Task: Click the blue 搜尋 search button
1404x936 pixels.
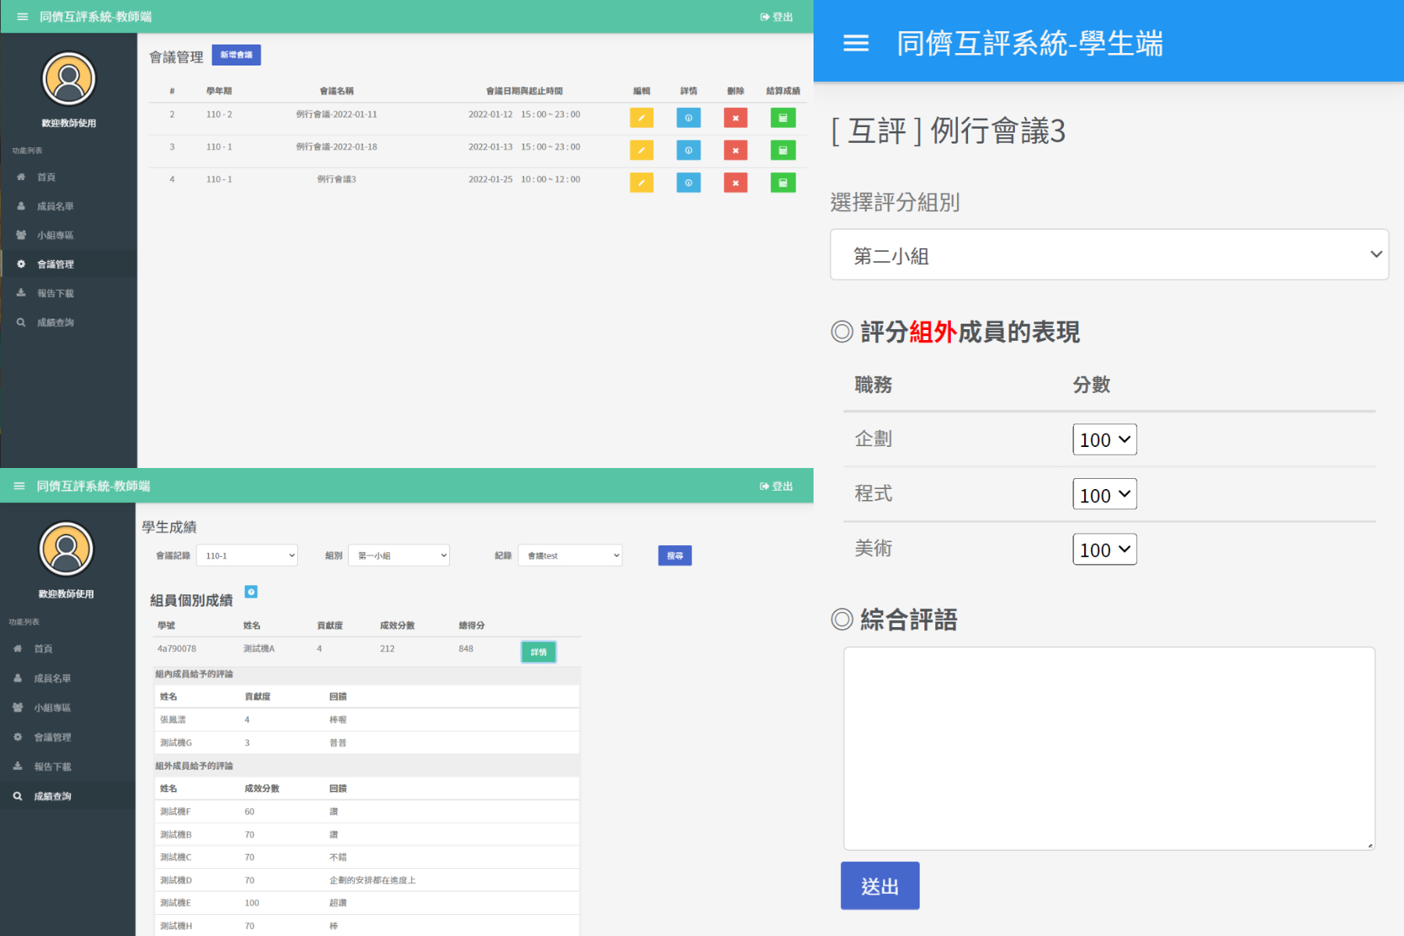Action: (675, 555)
